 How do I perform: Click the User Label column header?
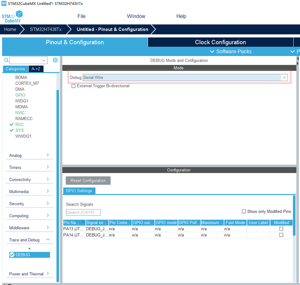point(258,223)
